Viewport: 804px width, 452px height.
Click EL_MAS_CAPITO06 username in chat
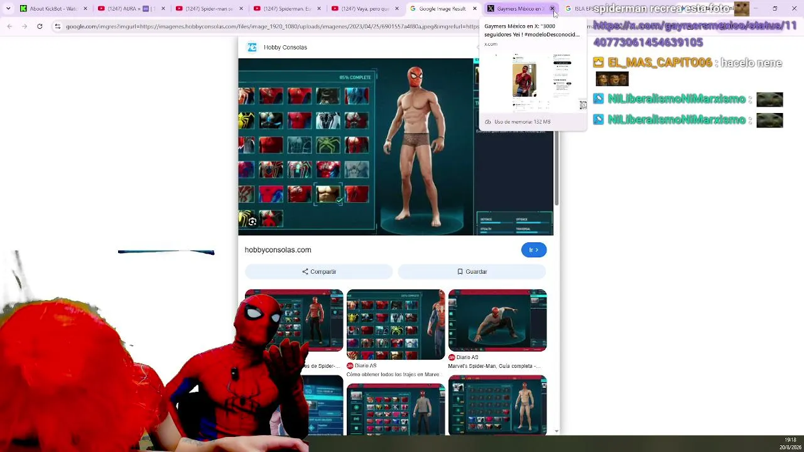[x=660, y=63]
